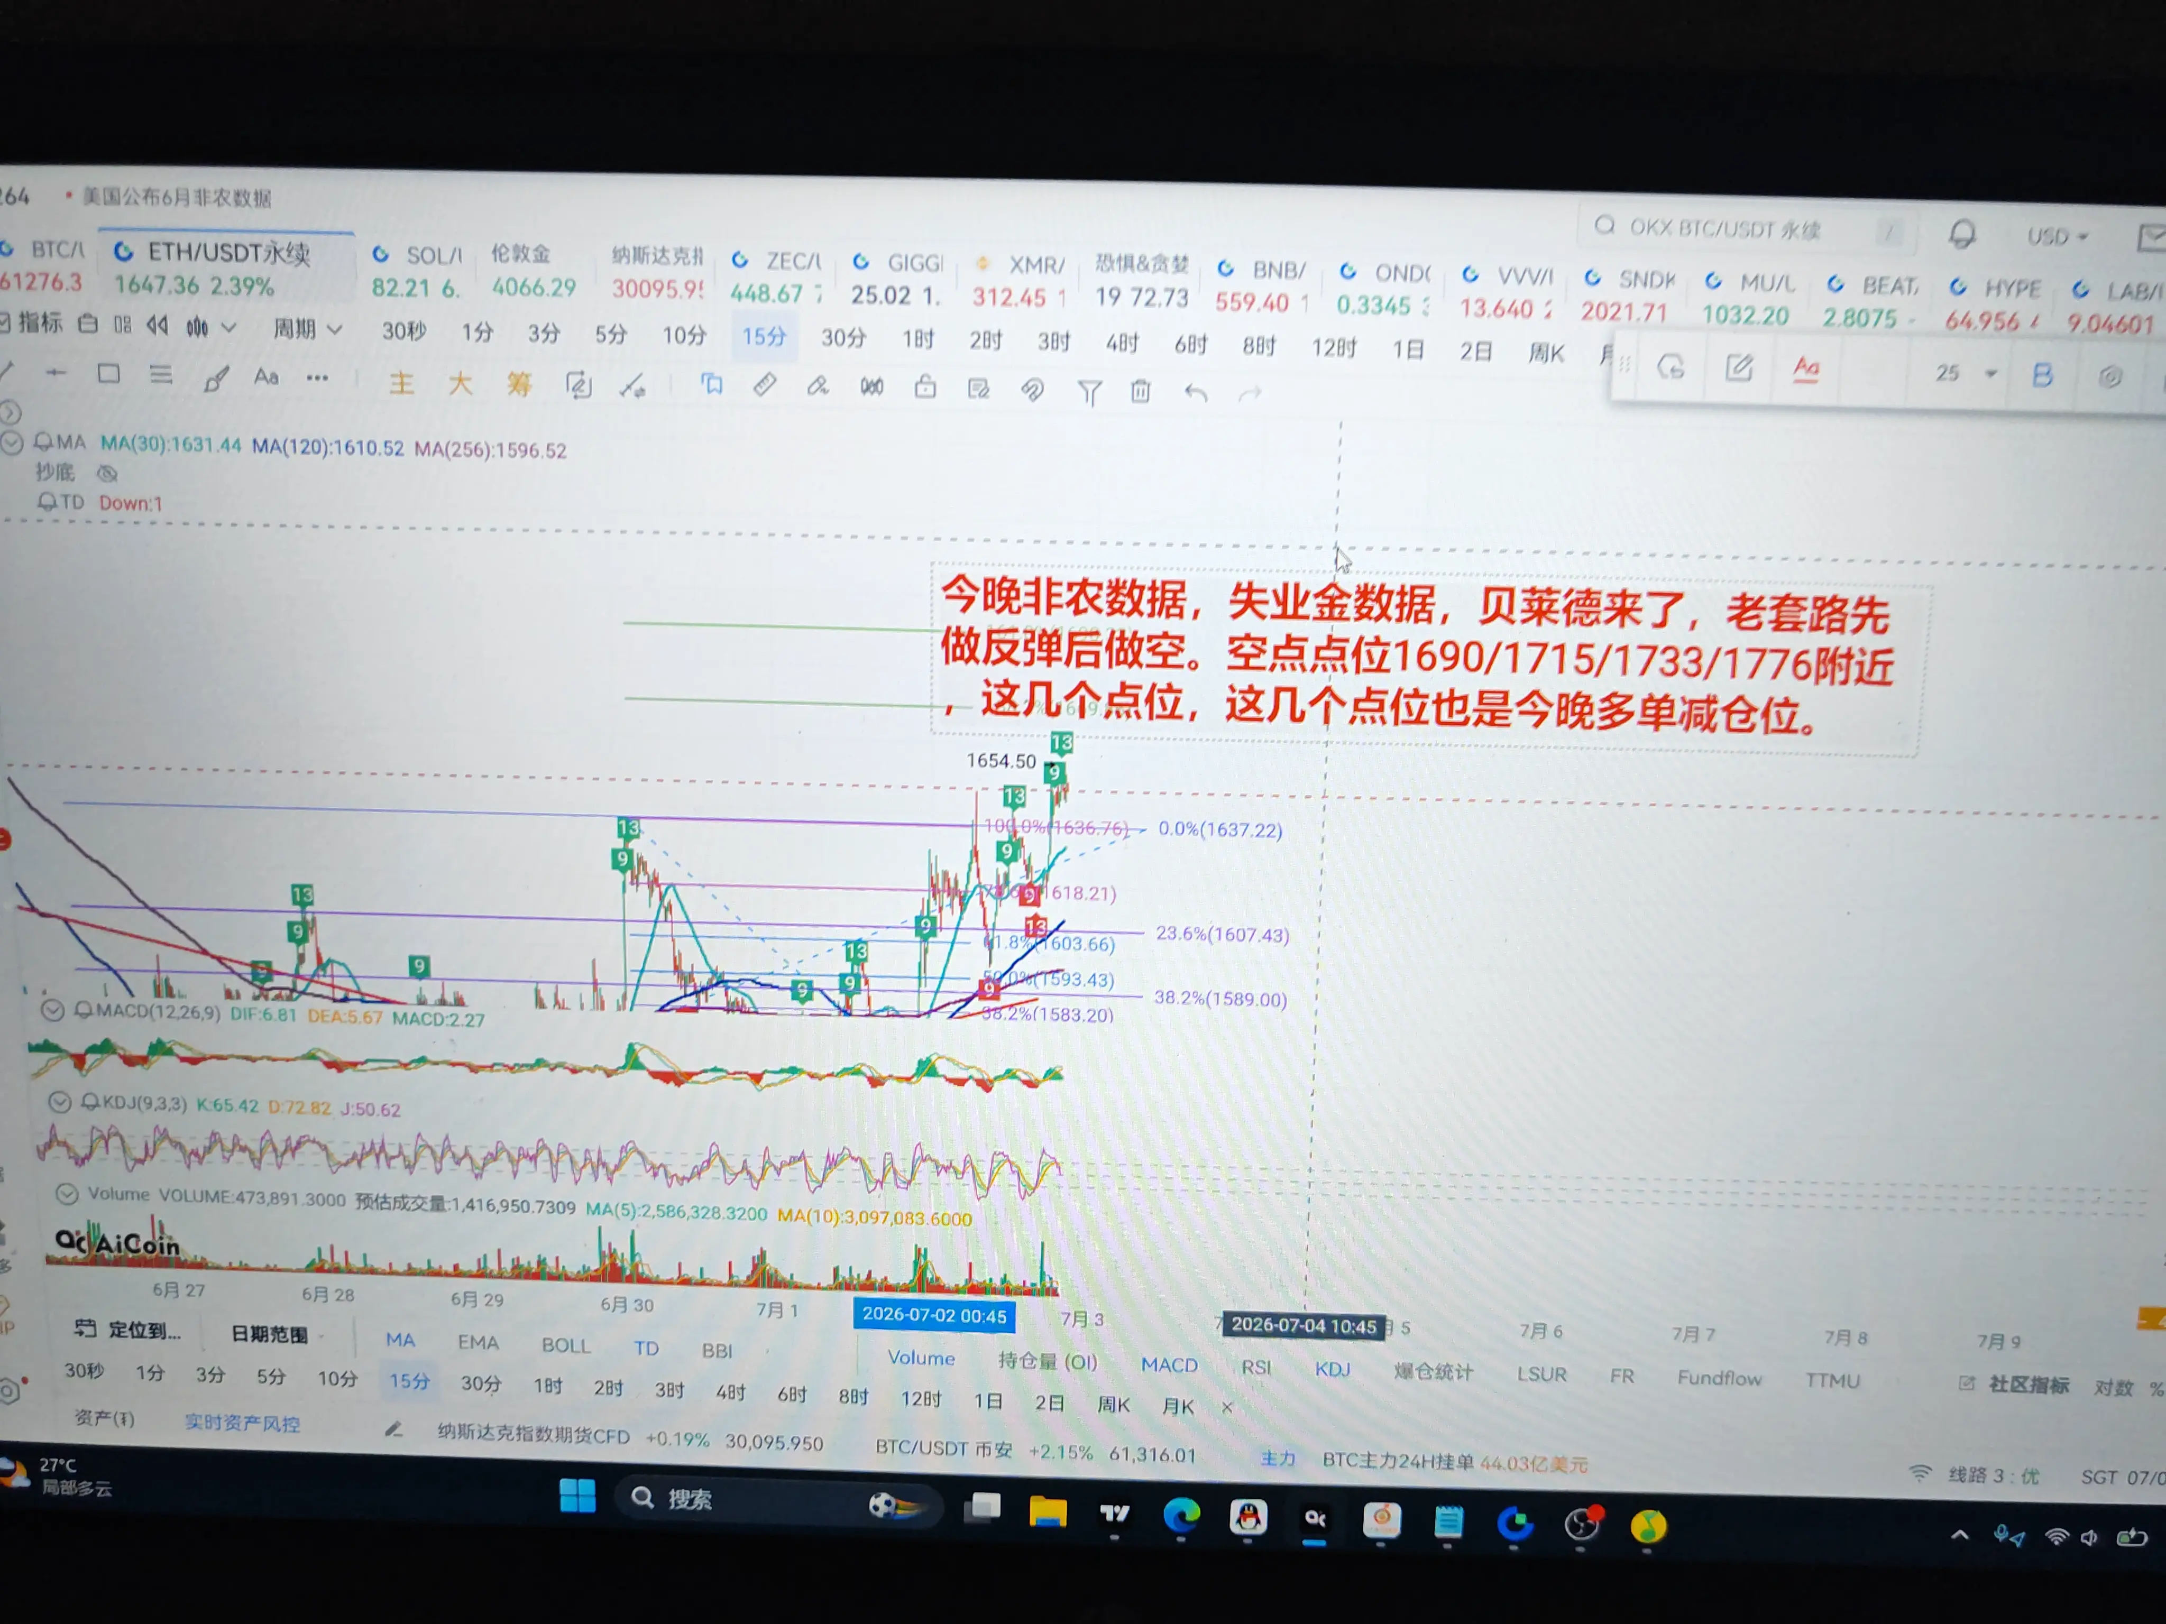
Task: Select the horizontal lines tool
Action: pyautogui.click(x=161, y=375)
